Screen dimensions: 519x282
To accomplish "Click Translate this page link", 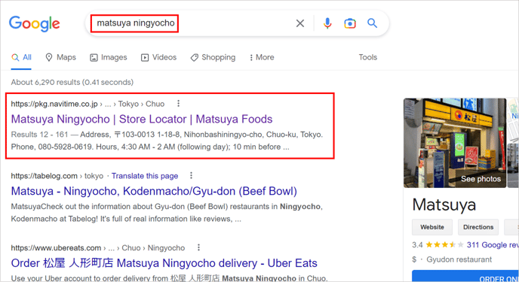I will point(145,176).
